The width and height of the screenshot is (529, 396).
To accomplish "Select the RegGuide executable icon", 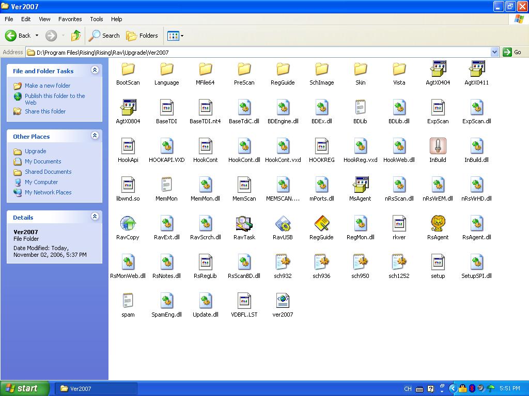I will point(321,224).
